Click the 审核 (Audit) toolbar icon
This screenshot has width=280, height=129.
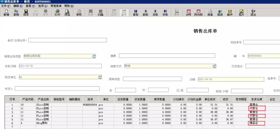pos(79,13)
